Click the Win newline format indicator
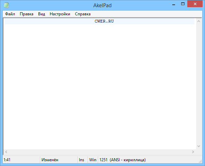 [93, 160]
